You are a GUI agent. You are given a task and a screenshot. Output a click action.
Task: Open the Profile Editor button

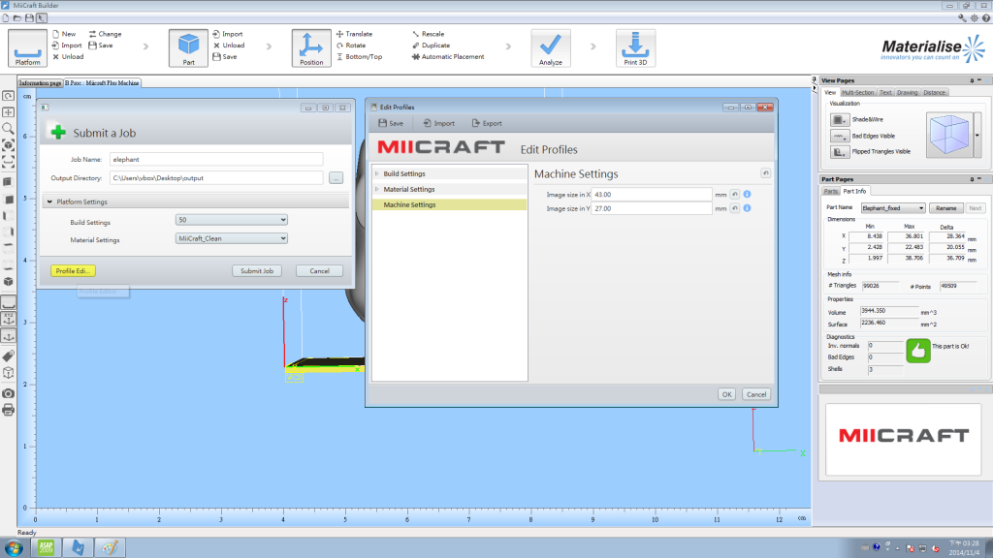[73, 271]
